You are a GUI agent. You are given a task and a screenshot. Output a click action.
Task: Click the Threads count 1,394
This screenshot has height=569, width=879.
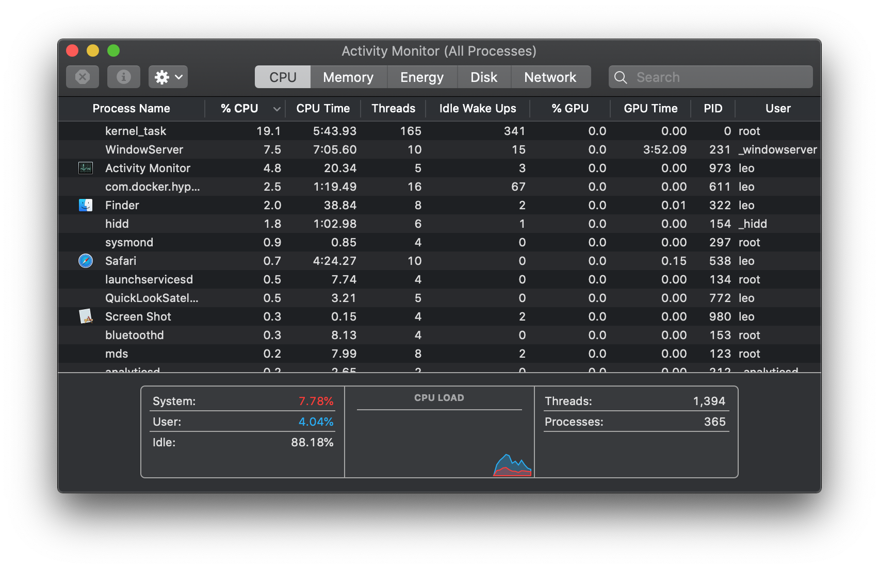[x=709, y=401]
